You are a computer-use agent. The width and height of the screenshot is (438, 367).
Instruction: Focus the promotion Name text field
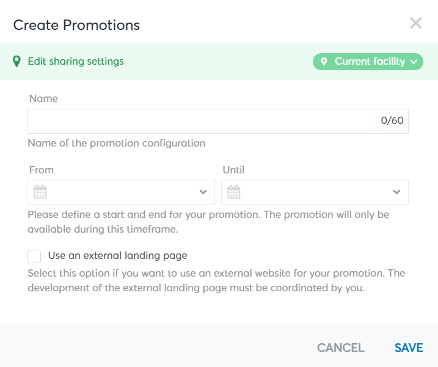tap(202, 121)
